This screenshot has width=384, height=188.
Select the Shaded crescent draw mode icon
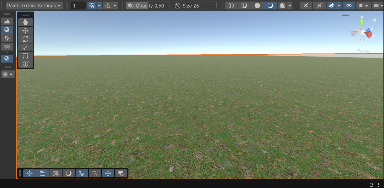click(270, 5)
